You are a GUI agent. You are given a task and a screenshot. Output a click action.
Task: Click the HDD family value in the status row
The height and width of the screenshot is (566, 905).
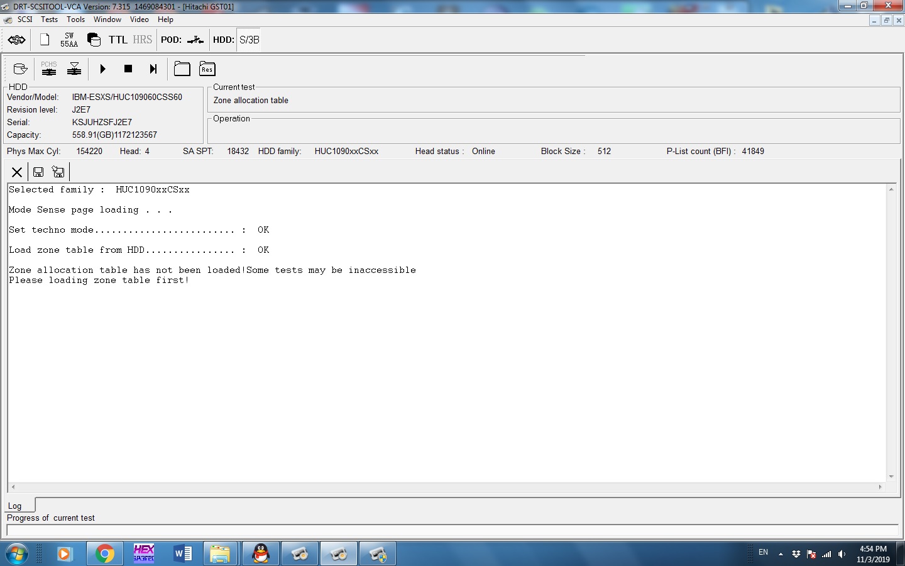click(x=346, y=151)
